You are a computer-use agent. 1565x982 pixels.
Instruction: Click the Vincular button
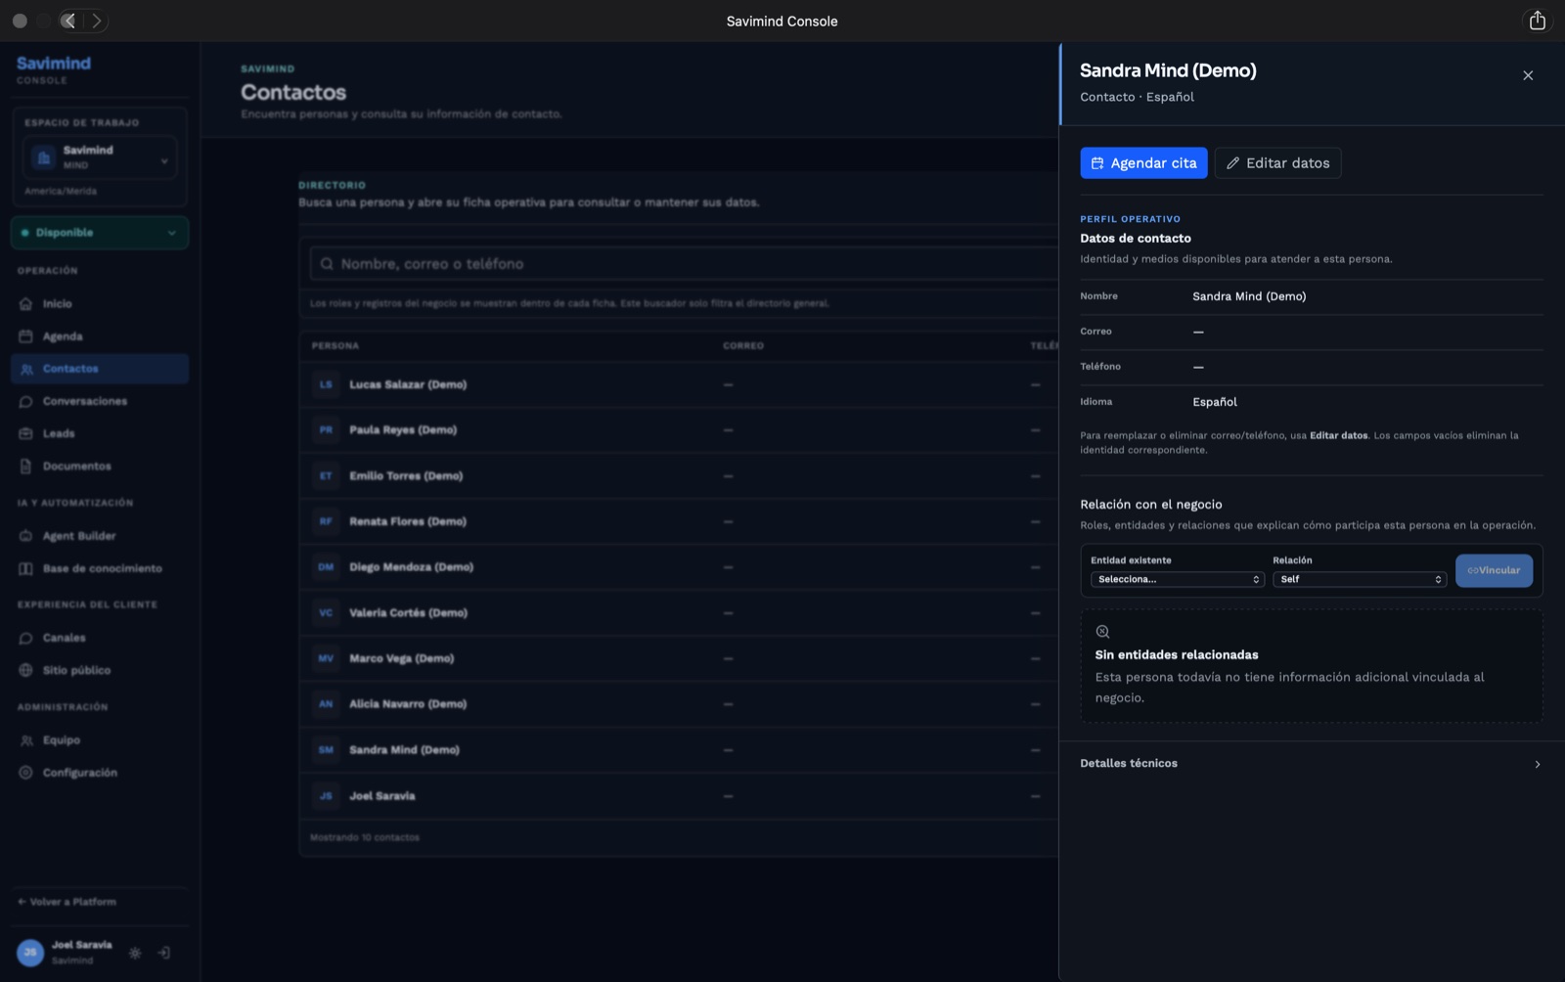pos(1494,570)
